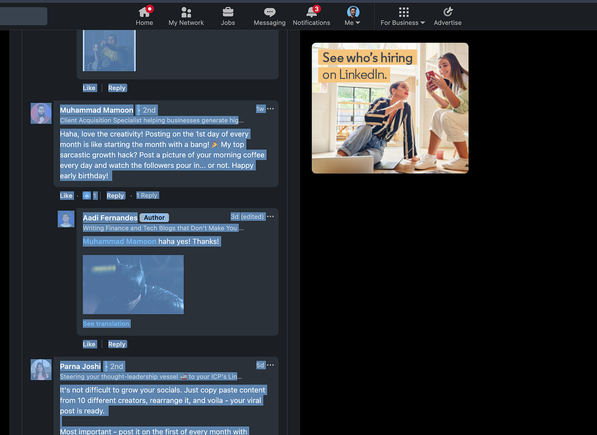Image resolution: width=597 pixels, height=435 pixels.
Task: Click the 3d (edited) timestamp on Aadi's reply
Action: tap(247, 217)
